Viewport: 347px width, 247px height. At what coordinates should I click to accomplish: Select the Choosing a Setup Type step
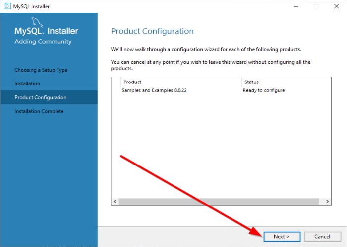(41, 70)
